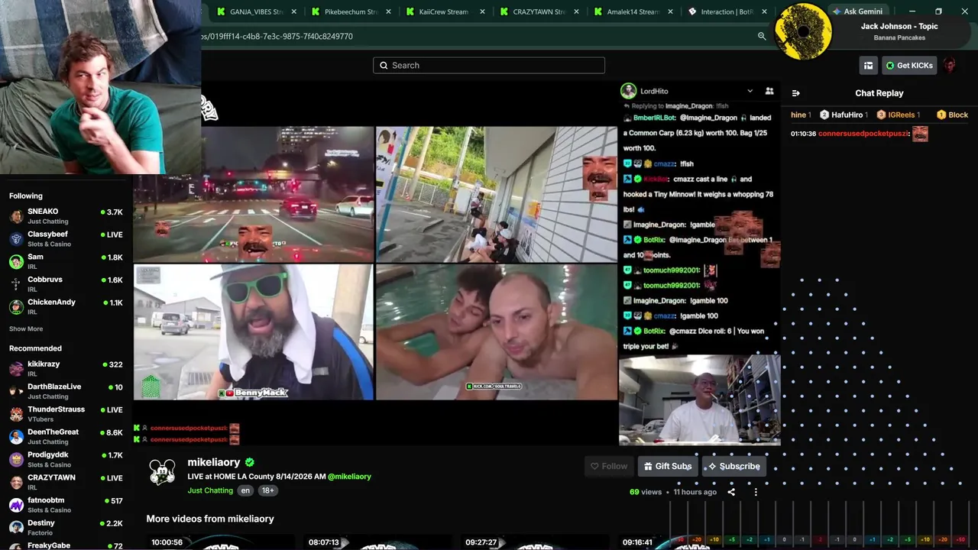Open SNEAKO channel in Following list
978x550 pixels.
coord(66,216)
